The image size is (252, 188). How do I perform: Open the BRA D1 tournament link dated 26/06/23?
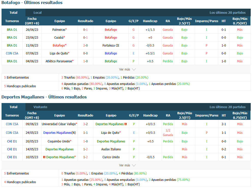12,30
